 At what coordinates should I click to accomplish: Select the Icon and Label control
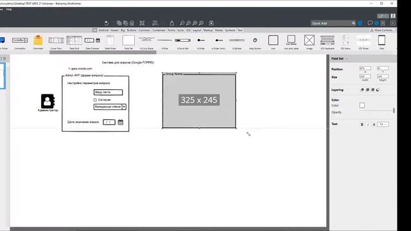coord(291,42)
